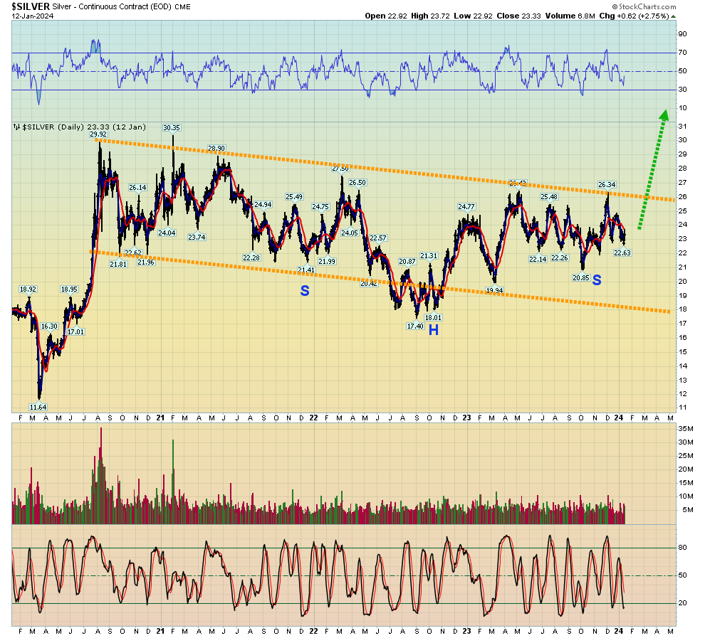Click the blue H head marker
The image size is (705, 638).
point(434,330)
